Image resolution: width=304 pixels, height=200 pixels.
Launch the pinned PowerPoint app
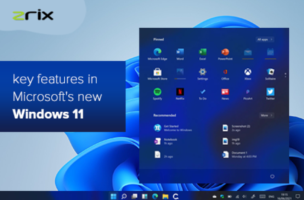pyautogui.click(x=225, y=53)
